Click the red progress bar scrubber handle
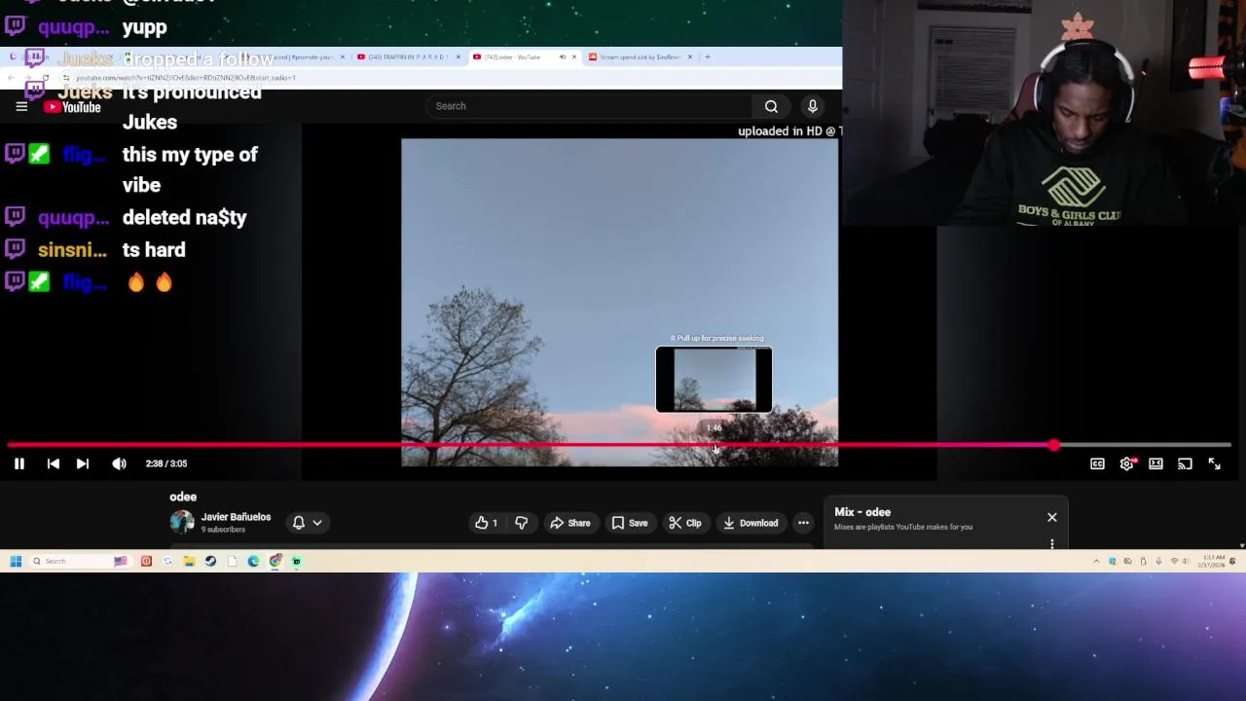 pos(1054,445)
